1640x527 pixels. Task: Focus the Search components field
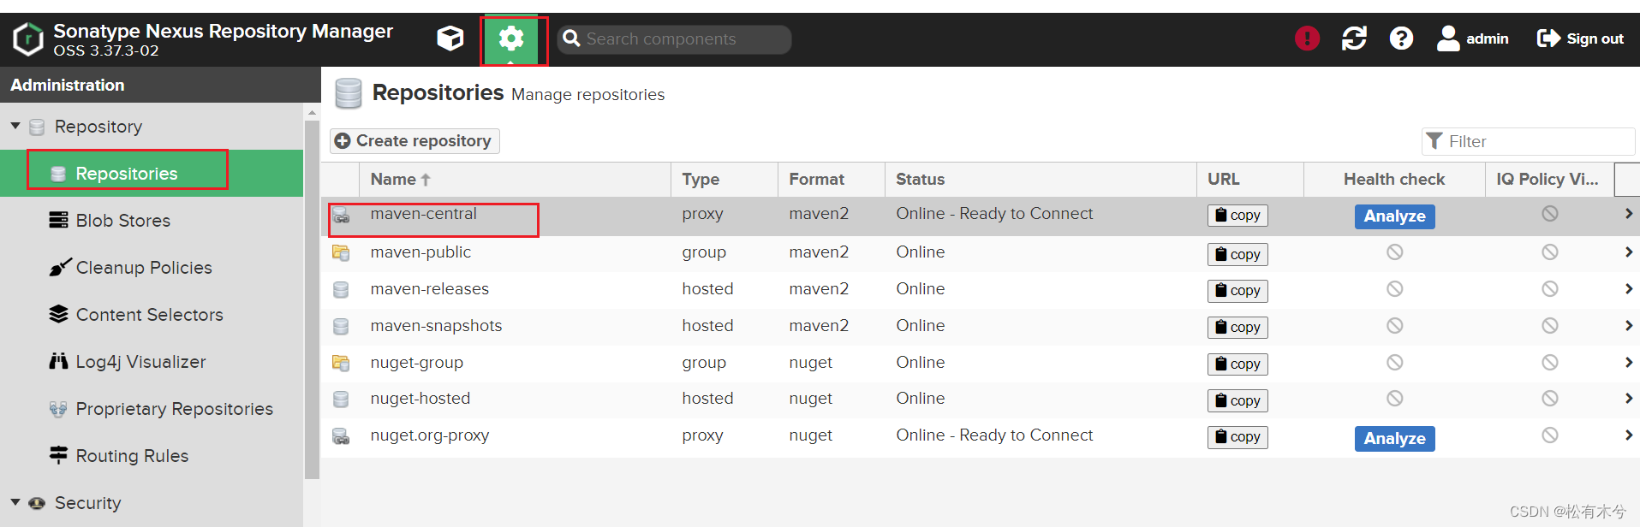pos(675,39)
